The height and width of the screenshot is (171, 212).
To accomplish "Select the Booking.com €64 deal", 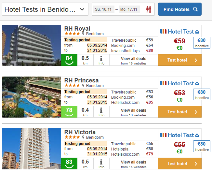I will click(132, 45).
